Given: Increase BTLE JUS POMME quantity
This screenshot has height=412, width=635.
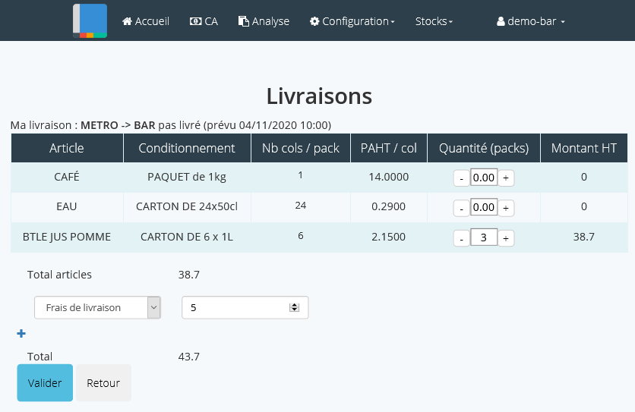Looking at the screenshot, I should [x=507, y=237].
